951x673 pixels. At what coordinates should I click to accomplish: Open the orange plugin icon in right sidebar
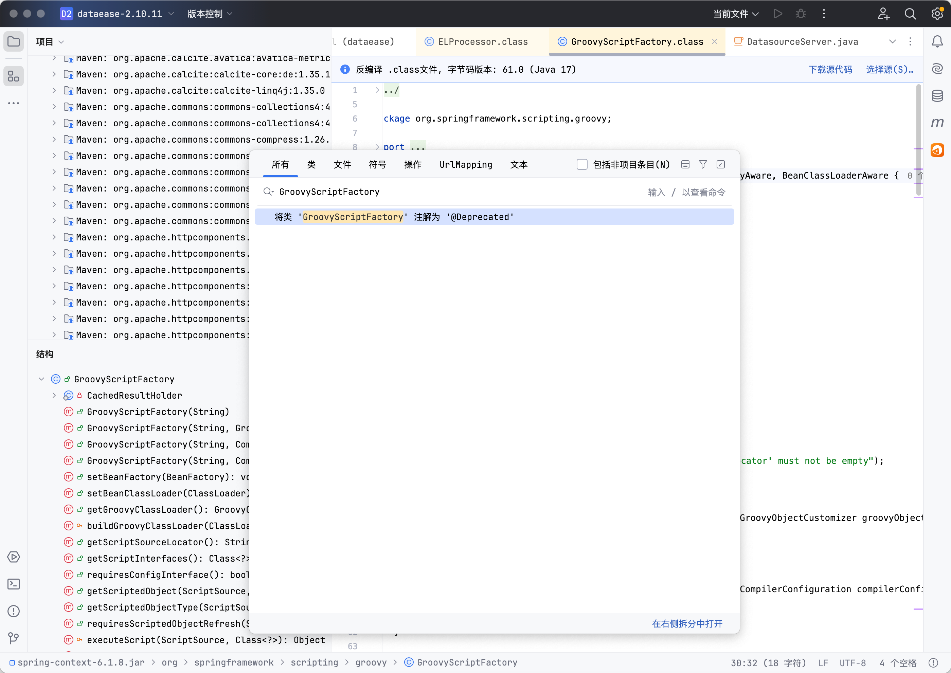tap(937, 150)
